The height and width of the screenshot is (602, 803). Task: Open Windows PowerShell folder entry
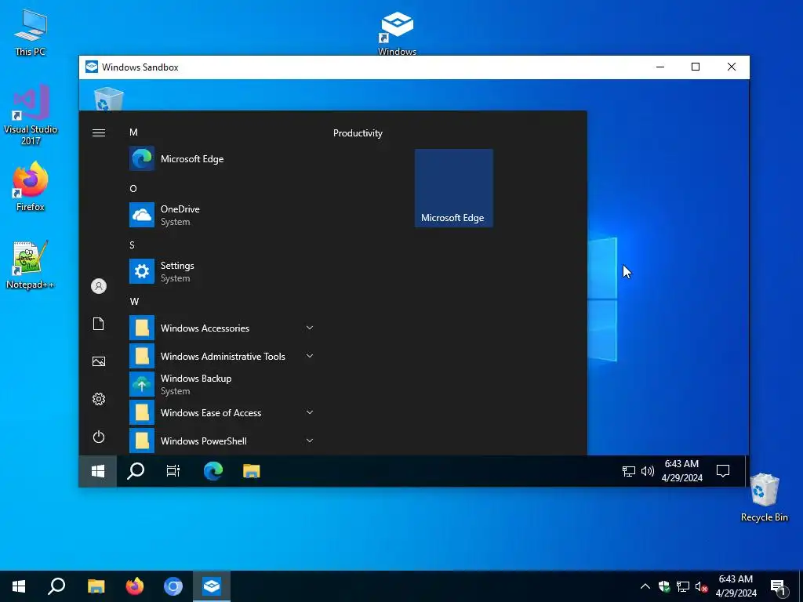click(x=221, y=441)
